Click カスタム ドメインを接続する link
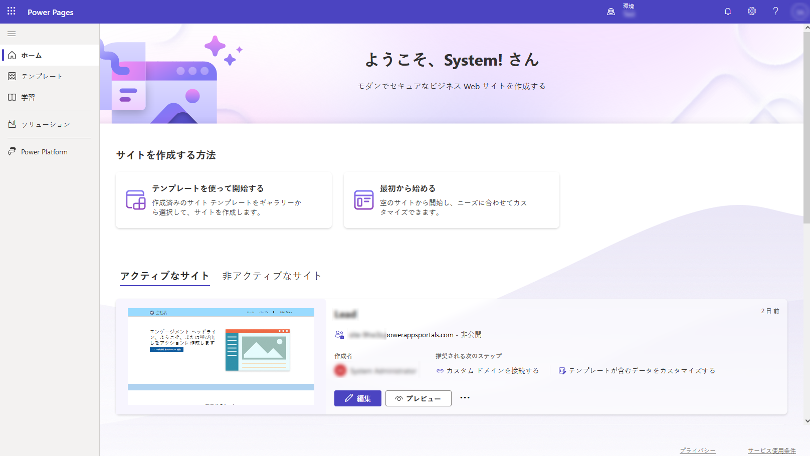Image resolution: width=810 pixels, height=456 pixels. click(488, 371)
